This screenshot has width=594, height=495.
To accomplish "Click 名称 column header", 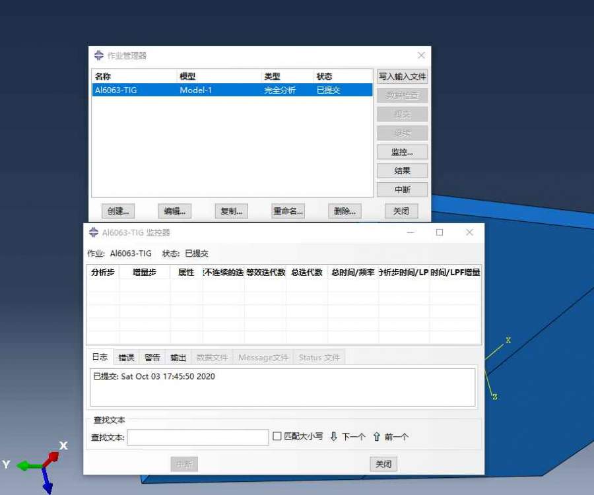I will click(134, 76).
